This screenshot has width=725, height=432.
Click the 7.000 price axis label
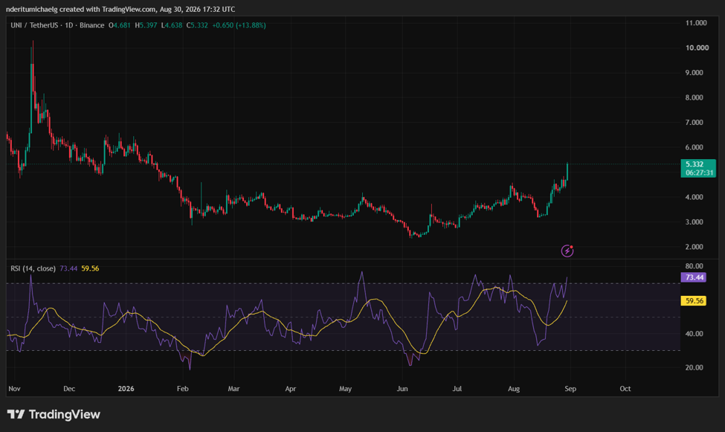(x=694, y=123)
